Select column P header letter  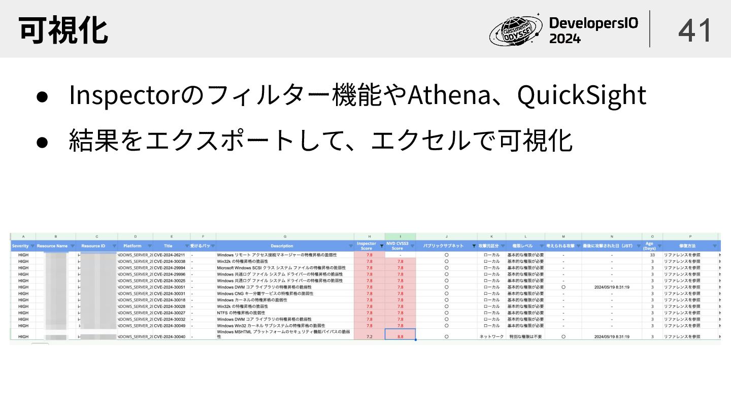pyautogui.click(x=690, y=236)
